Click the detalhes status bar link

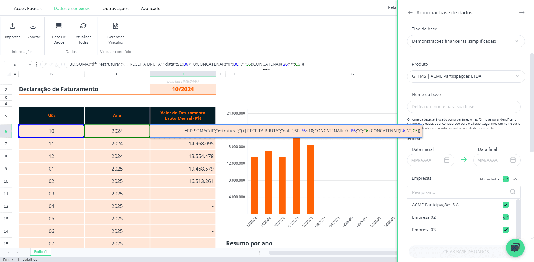[x=30, y=260]
